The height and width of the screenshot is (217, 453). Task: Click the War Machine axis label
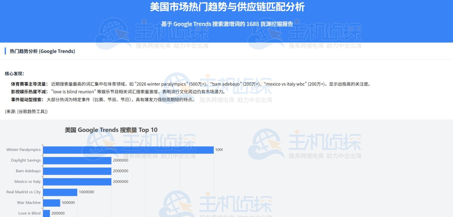(x=29, y=203)
